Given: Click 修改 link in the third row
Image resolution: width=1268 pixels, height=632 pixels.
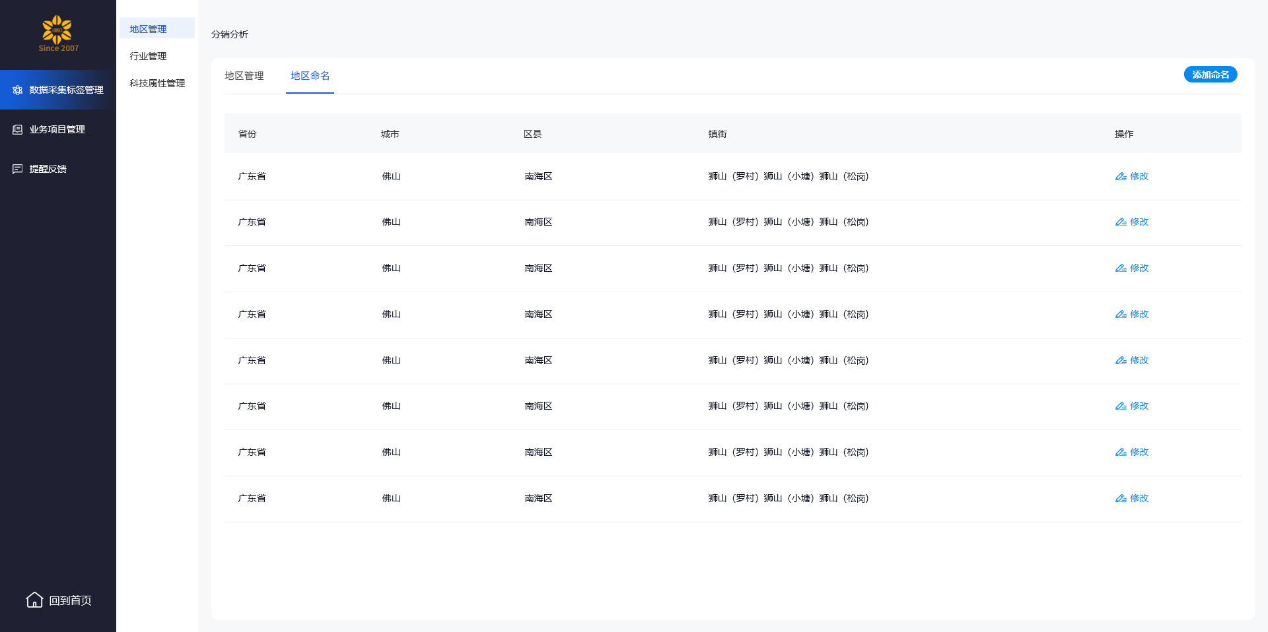Looking at the screenshot, I should (x=1139, y=268).
